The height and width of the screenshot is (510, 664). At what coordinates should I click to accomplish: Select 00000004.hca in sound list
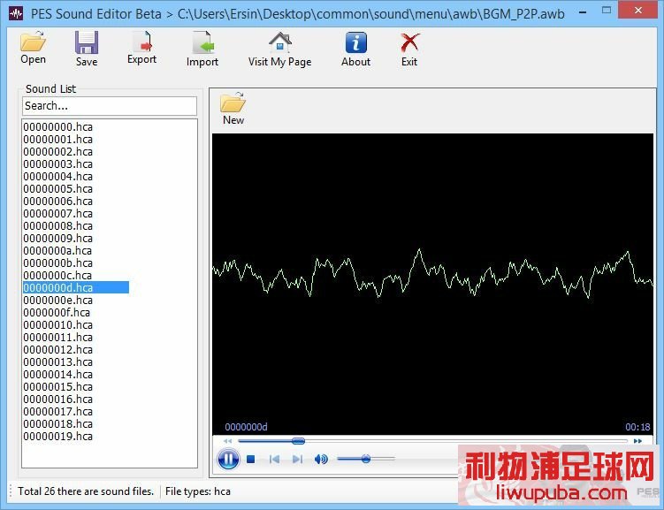pos(58,177)
